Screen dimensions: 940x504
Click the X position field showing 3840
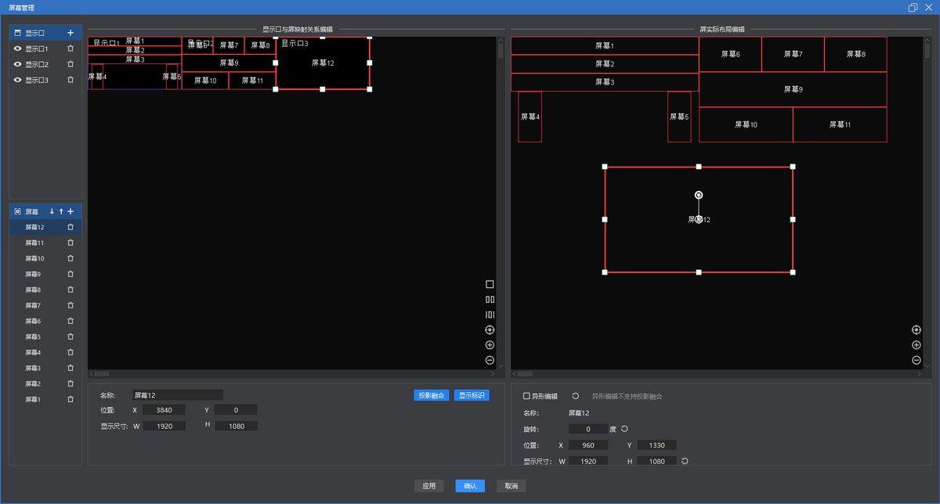coord(163,410)
